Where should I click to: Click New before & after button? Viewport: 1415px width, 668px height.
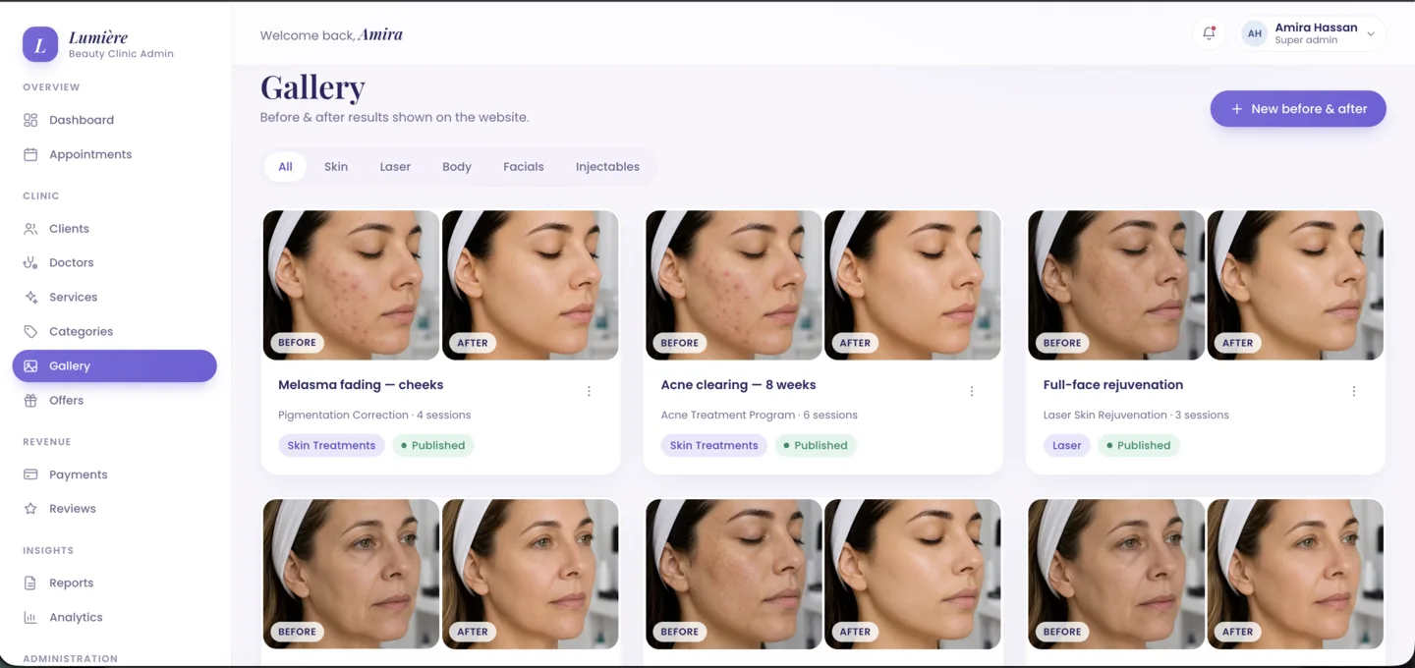tap(1298, 109)
